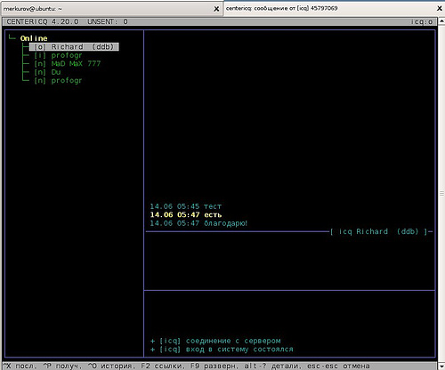The height and width of the screenshot is (370, 445).
Task: Click the ^P получ. shortcut hint
Action: [x=62, y=366]
